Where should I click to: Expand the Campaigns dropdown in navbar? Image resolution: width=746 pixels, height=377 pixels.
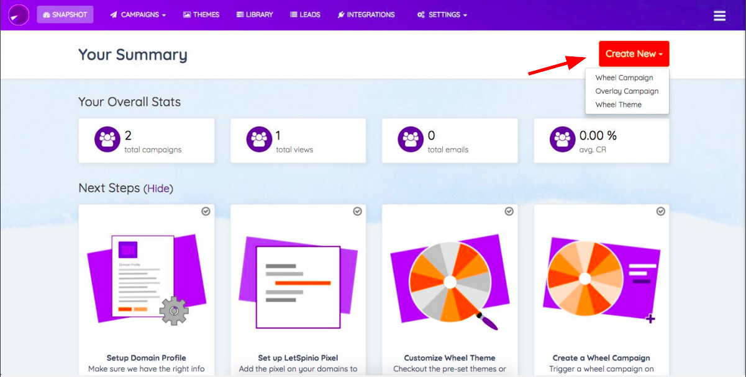tap(138, 15)
